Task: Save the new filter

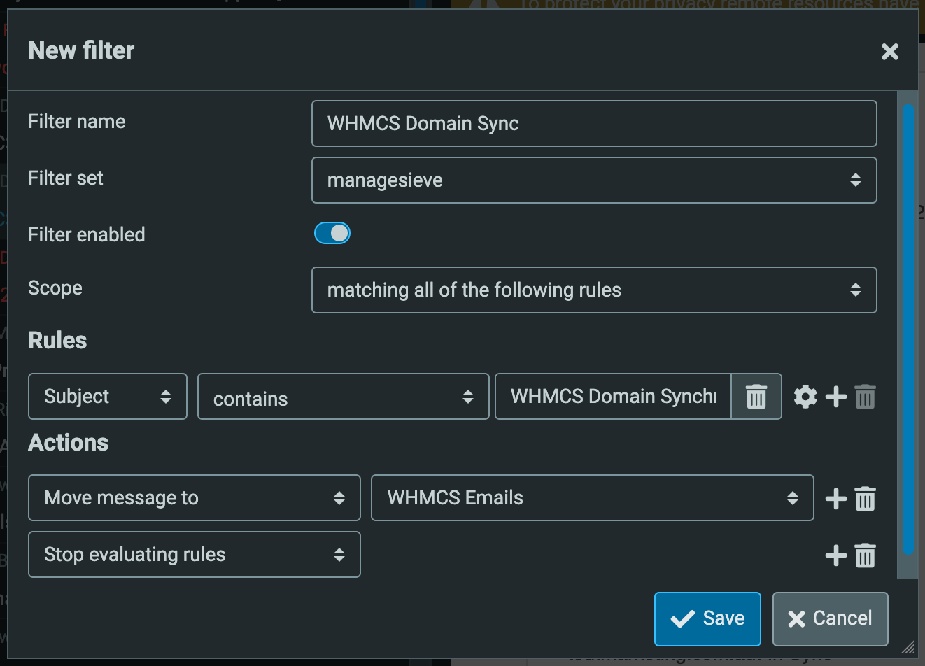Action: (707, 618)
